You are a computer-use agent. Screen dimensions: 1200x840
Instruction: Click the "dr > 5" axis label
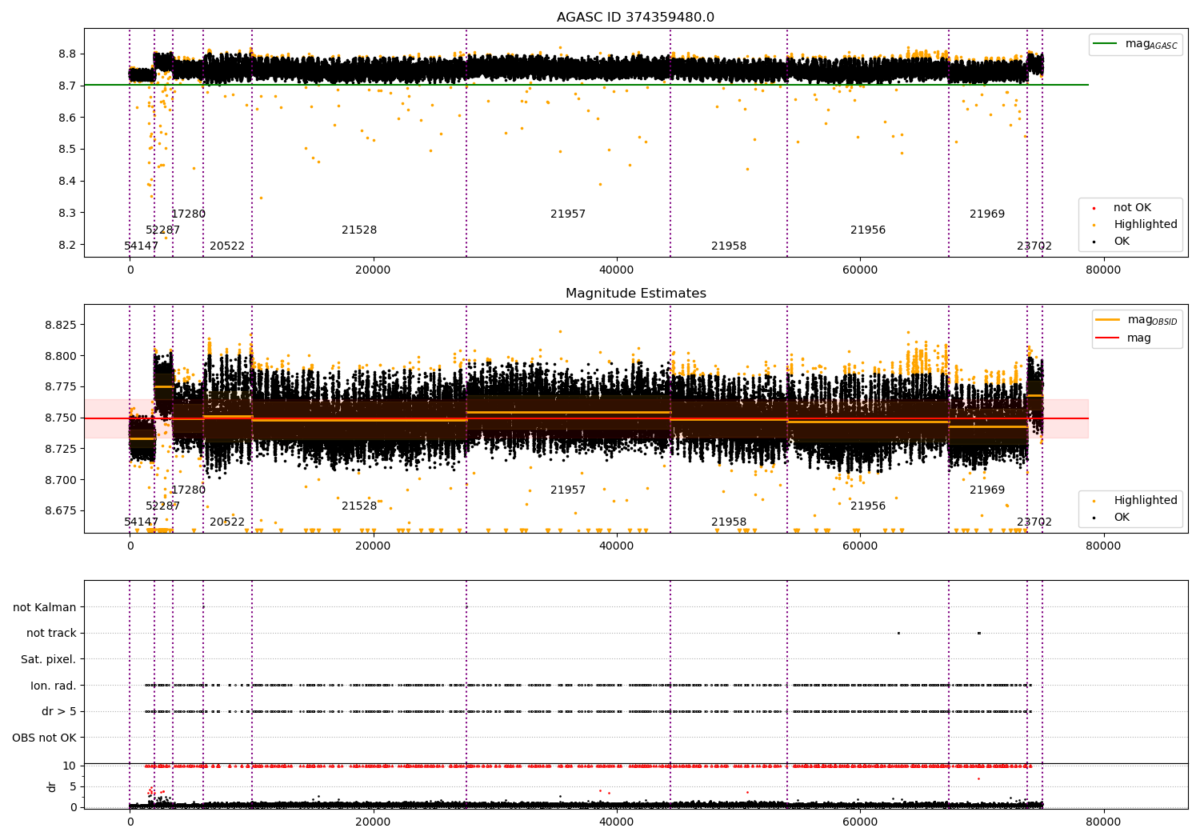tap(59, 712)
